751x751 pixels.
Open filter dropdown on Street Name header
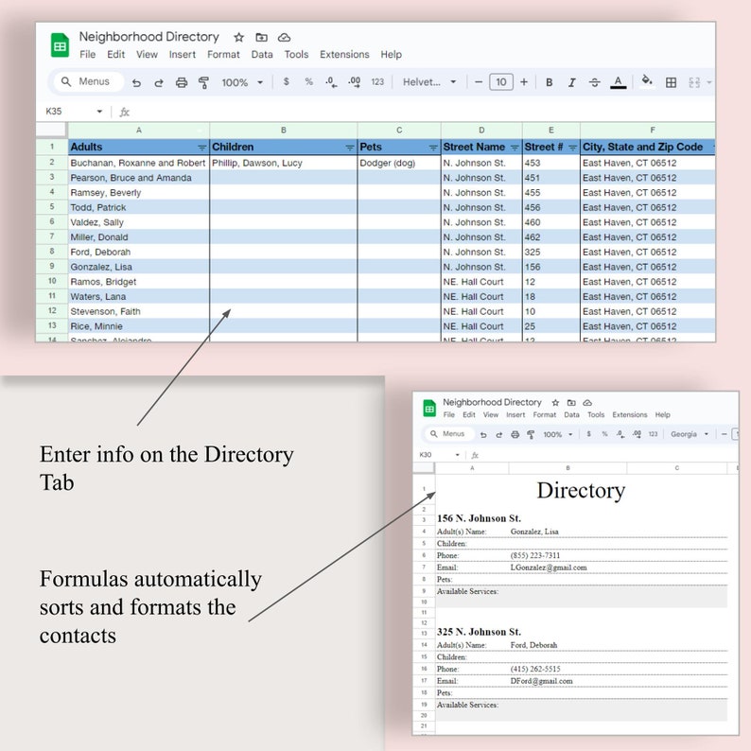tap(515, 148)
